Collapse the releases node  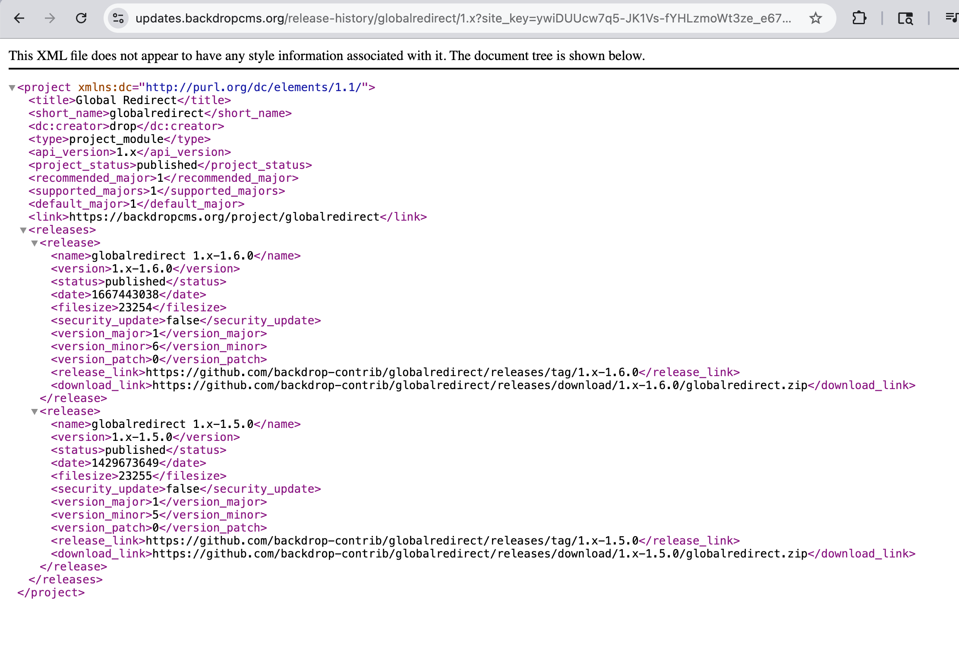[x=23, y=230]
